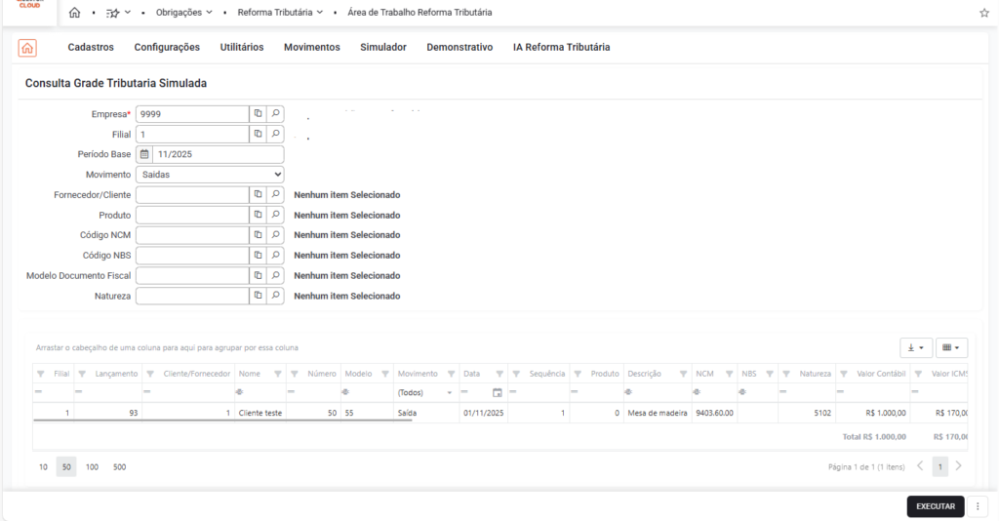Screen dimensions: 999x521
Task: Expand the Movimento dropdown showing Saídas
Action: pyautogui.click(x=210, y=175)
